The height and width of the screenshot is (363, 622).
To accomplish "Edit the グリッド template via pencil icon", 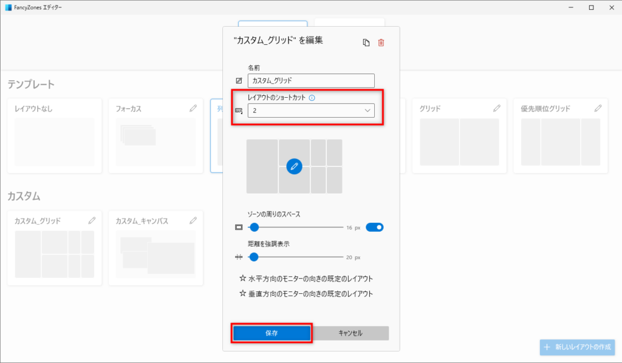I will tap(497, 109).
